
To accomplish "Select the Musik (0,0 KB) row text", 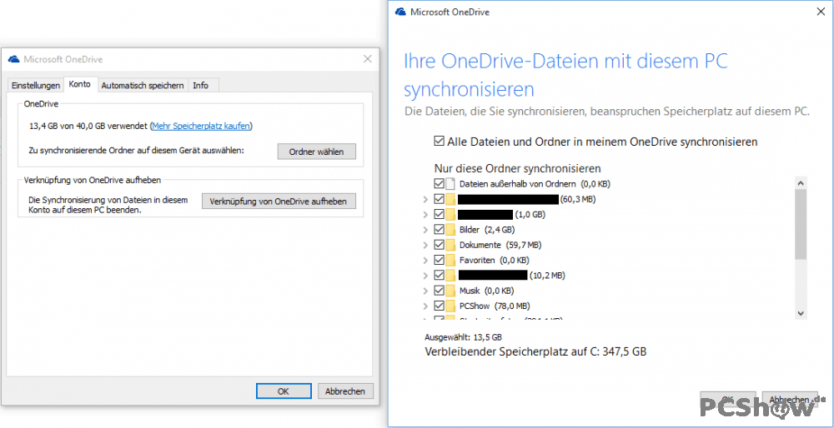I will pyautogui.click(x=486, y=291).
